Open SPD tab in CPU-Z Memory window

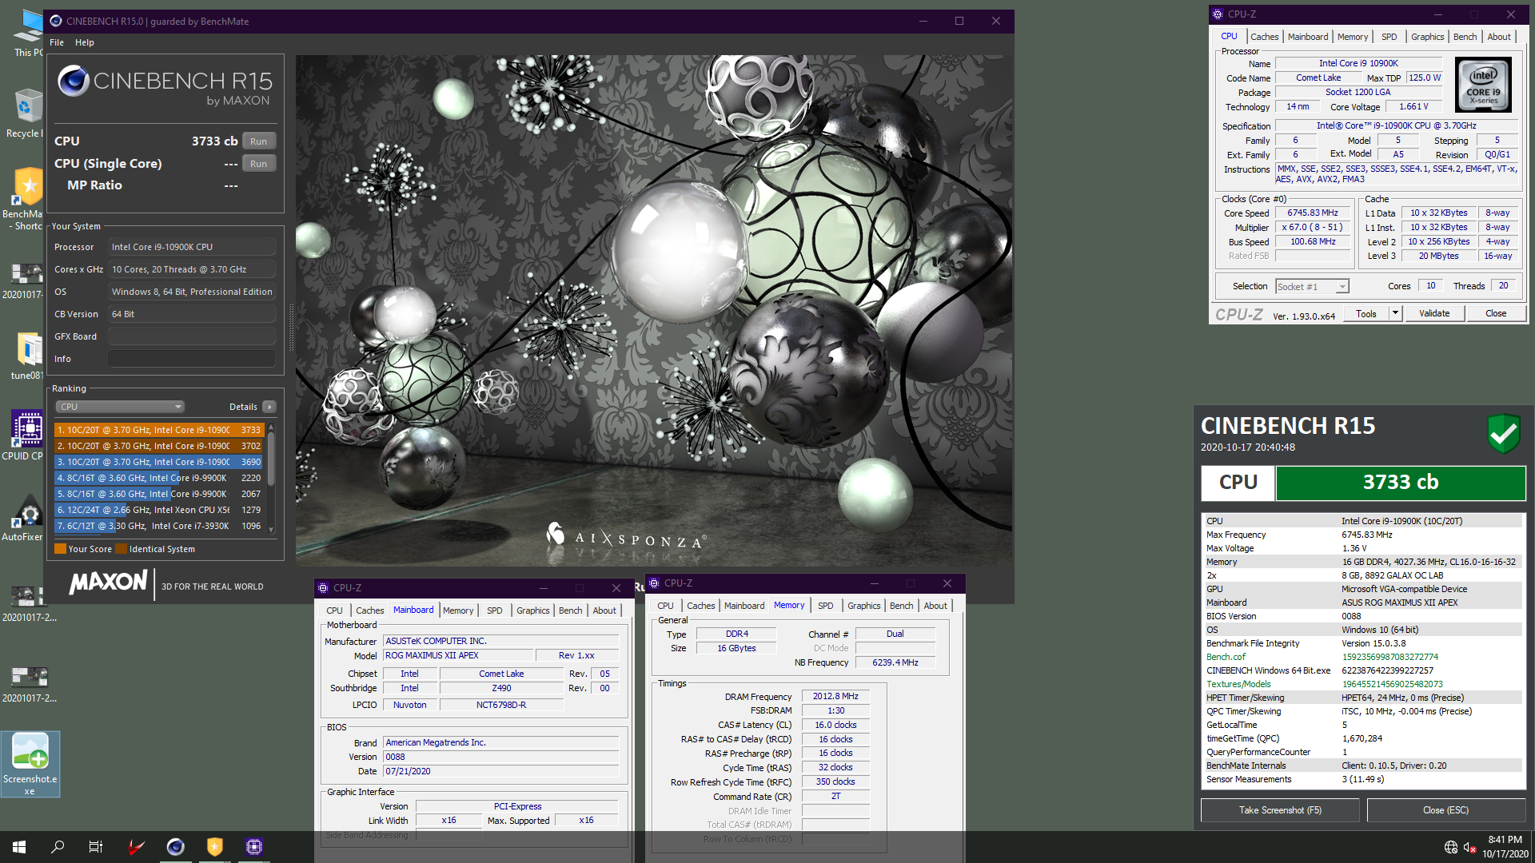point(825,606)
